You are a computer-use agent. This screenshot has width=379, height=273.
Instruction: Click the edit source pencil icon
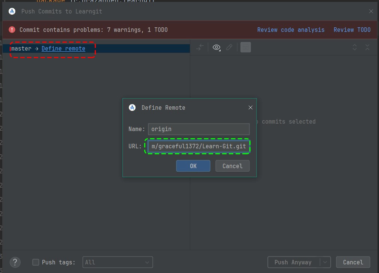coord(229,47)
